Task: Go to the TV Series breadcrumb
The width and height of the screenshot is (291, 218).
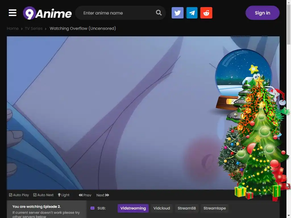Action: click(x=34, y=28)
